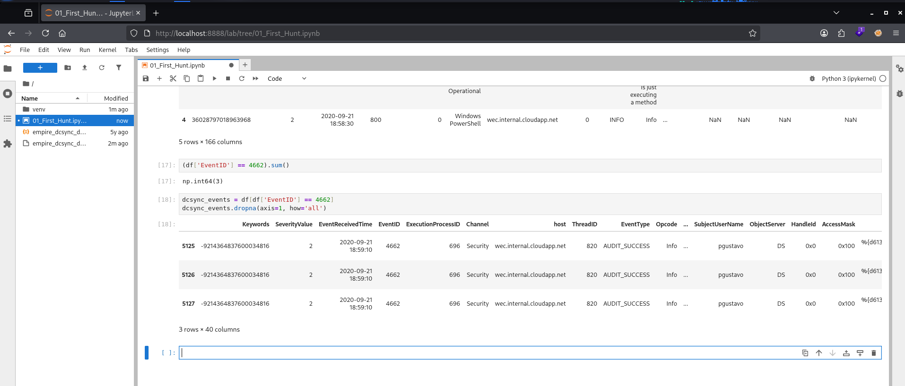Interrupt the kernel with stop icon

point(228,78)
